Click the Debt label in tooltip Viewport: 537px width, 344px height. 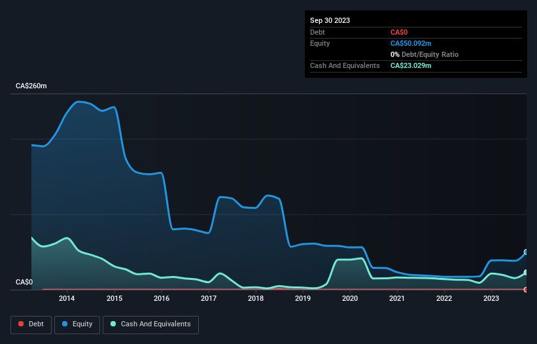point(317,32)
